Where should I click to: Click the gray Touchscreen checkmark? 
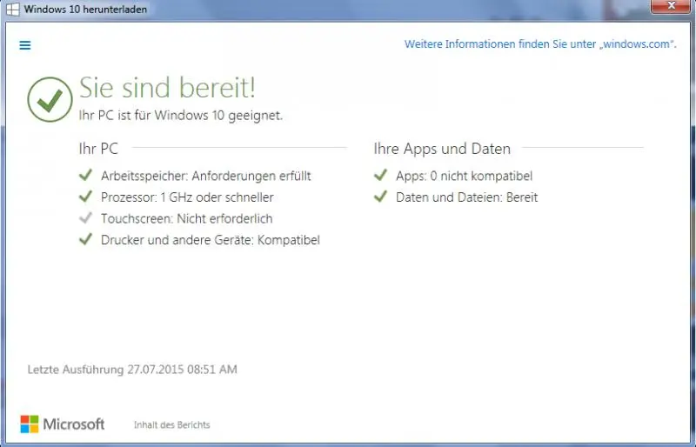(85, 218)
